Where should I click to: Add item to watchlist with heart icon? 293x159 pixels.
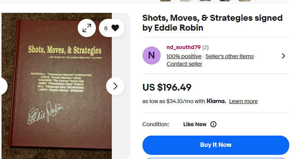click(x=112, y=28)
